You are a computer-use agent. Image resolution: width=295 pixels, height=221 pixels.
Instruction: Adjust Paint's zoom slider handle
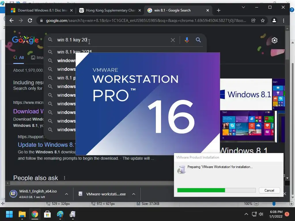point(274,204)
